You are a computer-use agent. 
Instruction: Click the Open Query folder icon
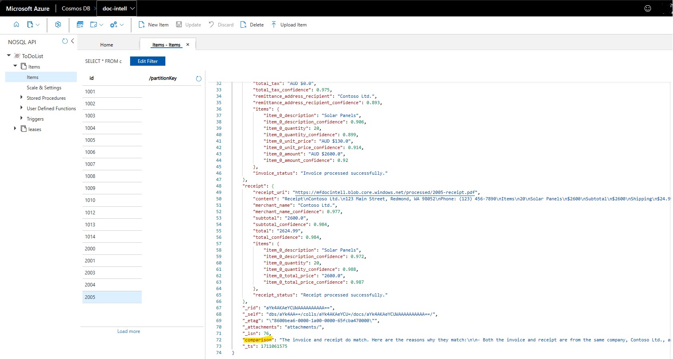click(94, 24)
